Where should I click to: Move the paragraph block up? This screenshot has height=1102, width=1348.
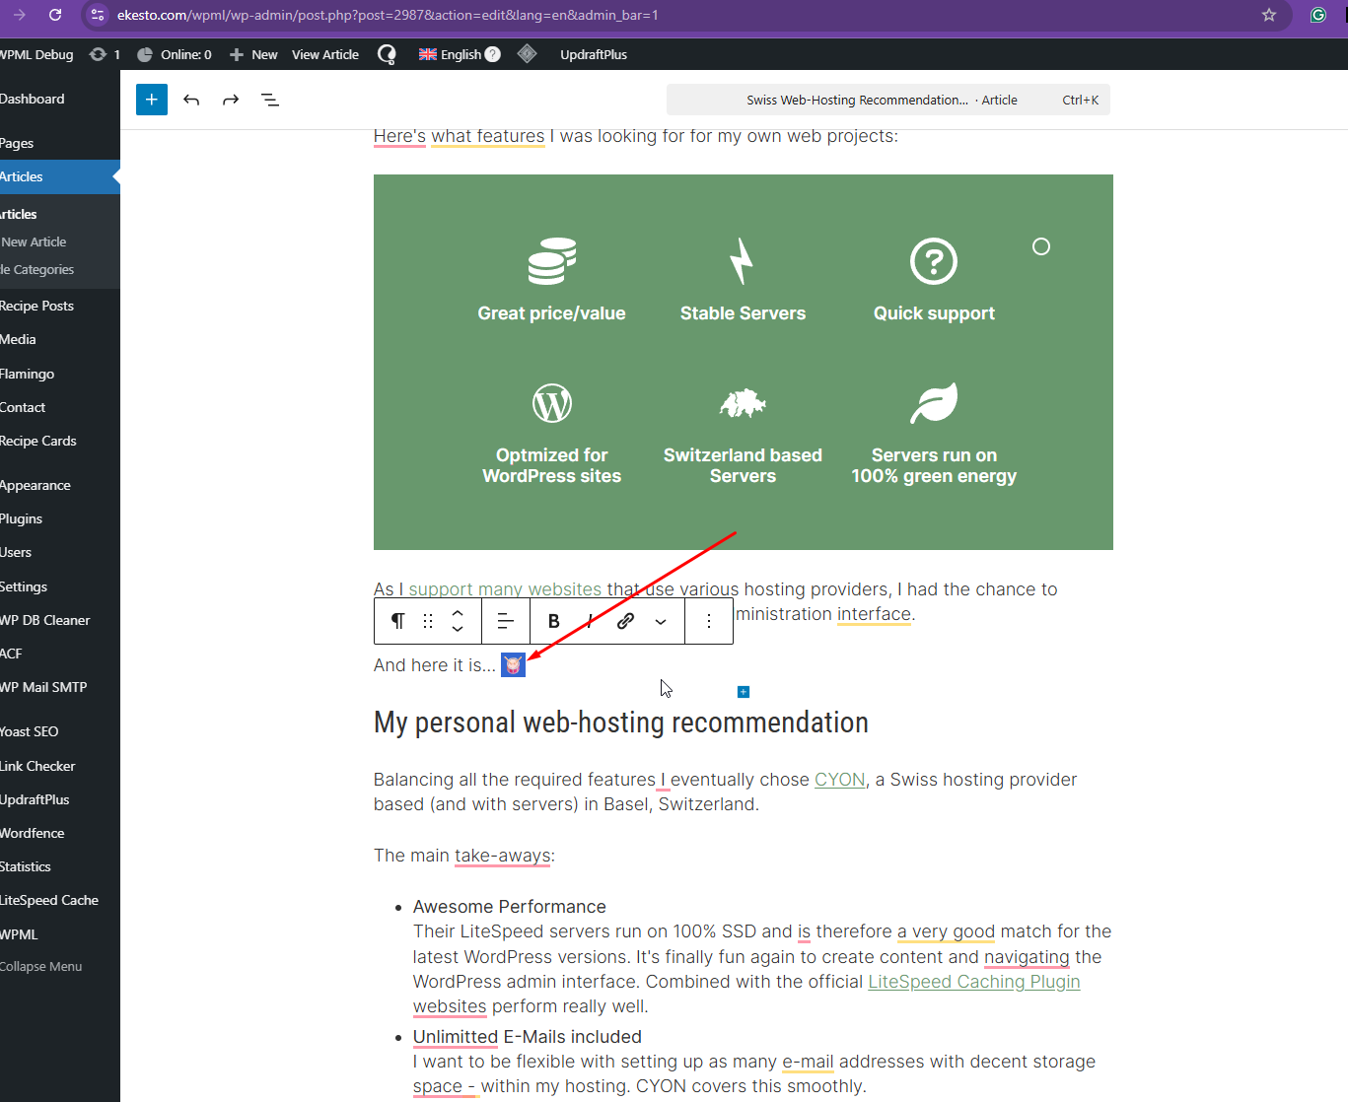click(x=458, y=614)
